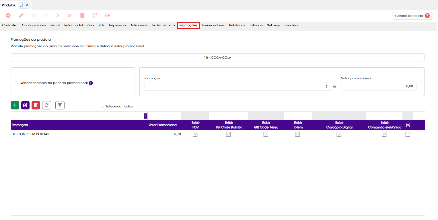
Task: Click the exit door icon in toolbar
Action: tap(108, 15)
